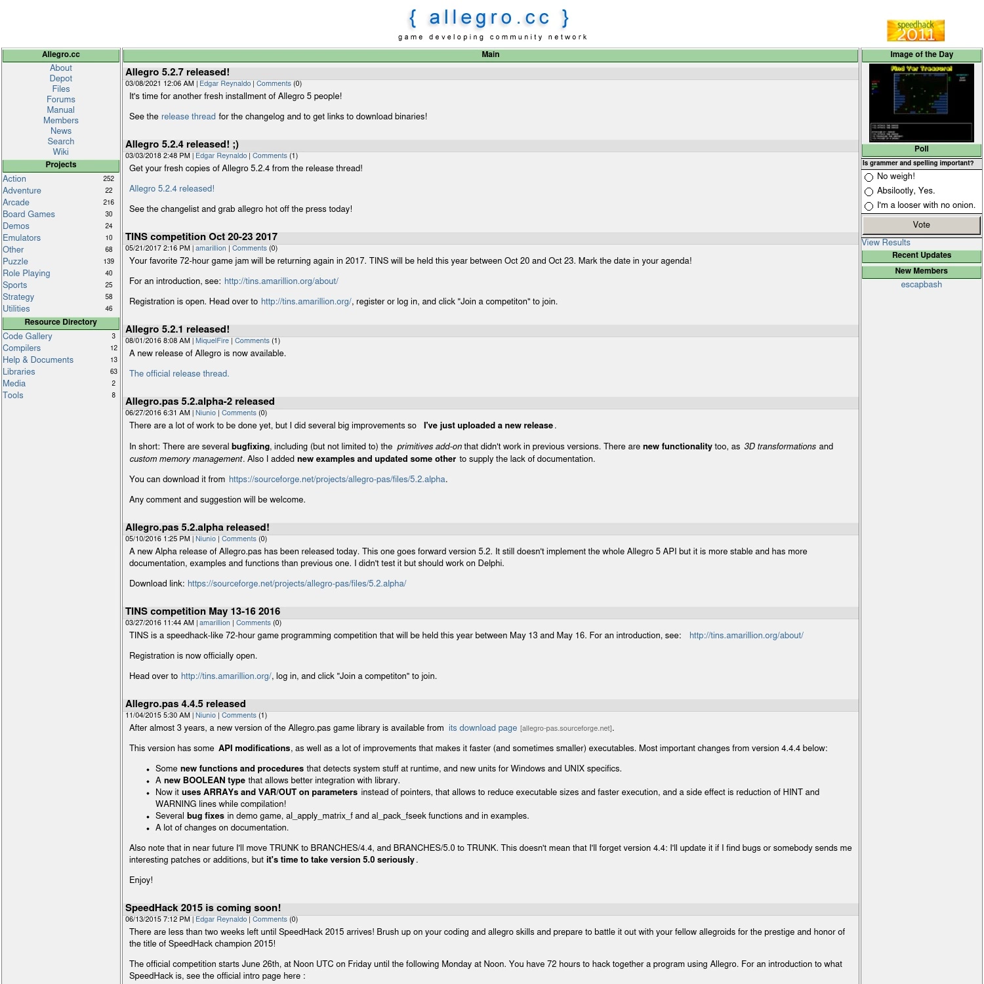Viewport: 984px width, 984px height.
Task: Browse the Adventure projects category
Action: coord(22,191)
